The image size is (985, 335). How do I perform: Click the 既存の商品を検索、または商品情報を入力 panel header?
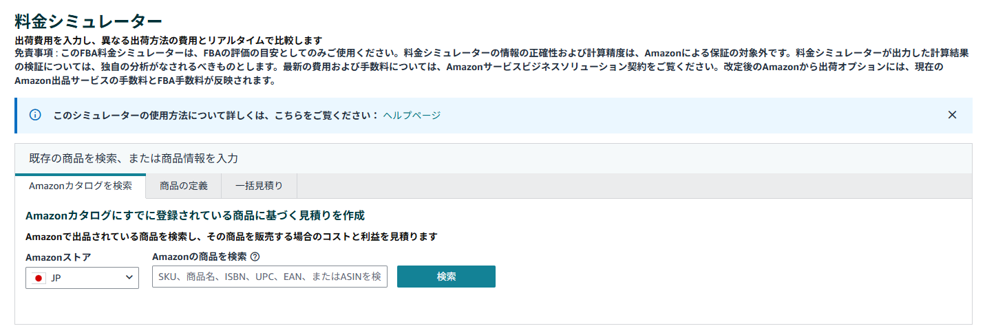[134, 158]
